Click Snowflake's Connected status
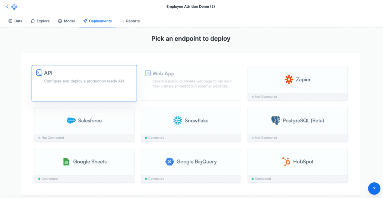The height and width of the screenshot is (198, 383). pos(154,138)
